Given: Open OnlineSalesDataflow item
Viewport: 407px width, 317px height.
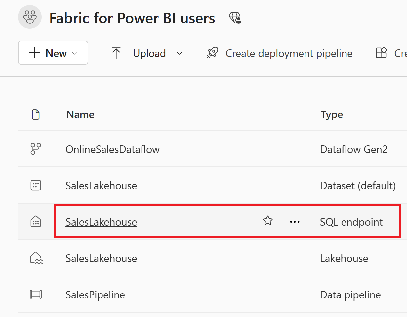Looking at the screenshot, I should [x=112, y=149].
